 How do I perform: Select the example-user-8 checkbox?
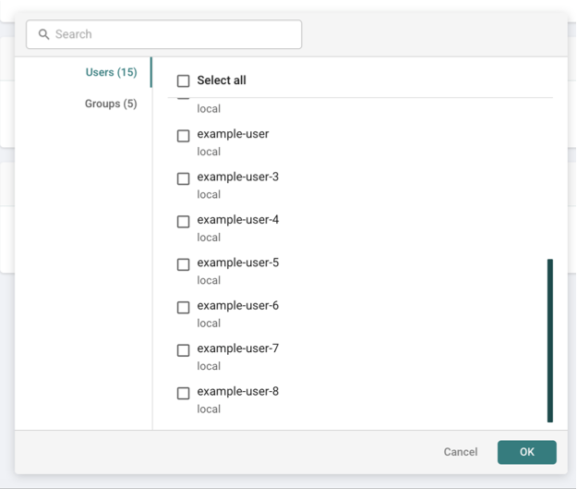[x=184, y=393]
